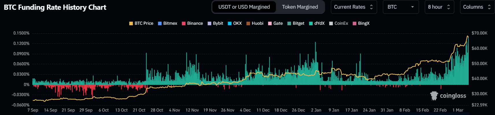Click the 17 Jan date label
This screenshot has height=115, width=495.
point(351,110)
